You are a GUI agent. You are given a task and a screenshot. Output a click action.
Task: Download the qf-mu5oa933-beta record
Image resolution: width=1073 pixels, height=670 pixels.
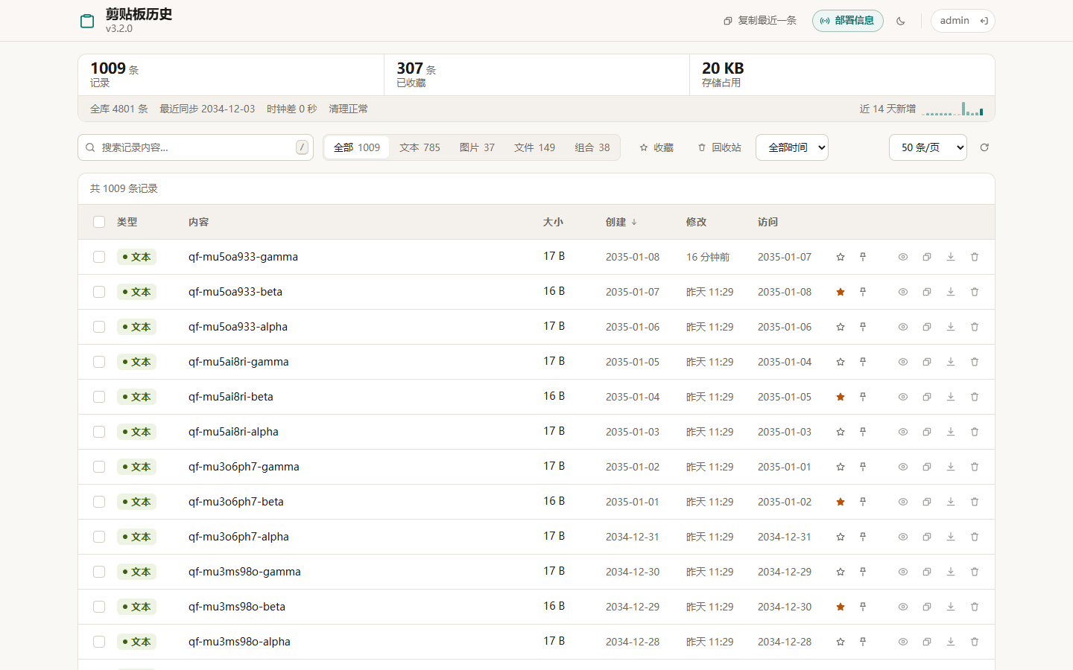click(x=951, y=292)
